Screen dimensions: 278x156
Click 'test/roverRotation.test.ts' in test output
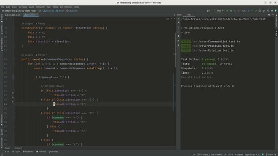[213, 50]
